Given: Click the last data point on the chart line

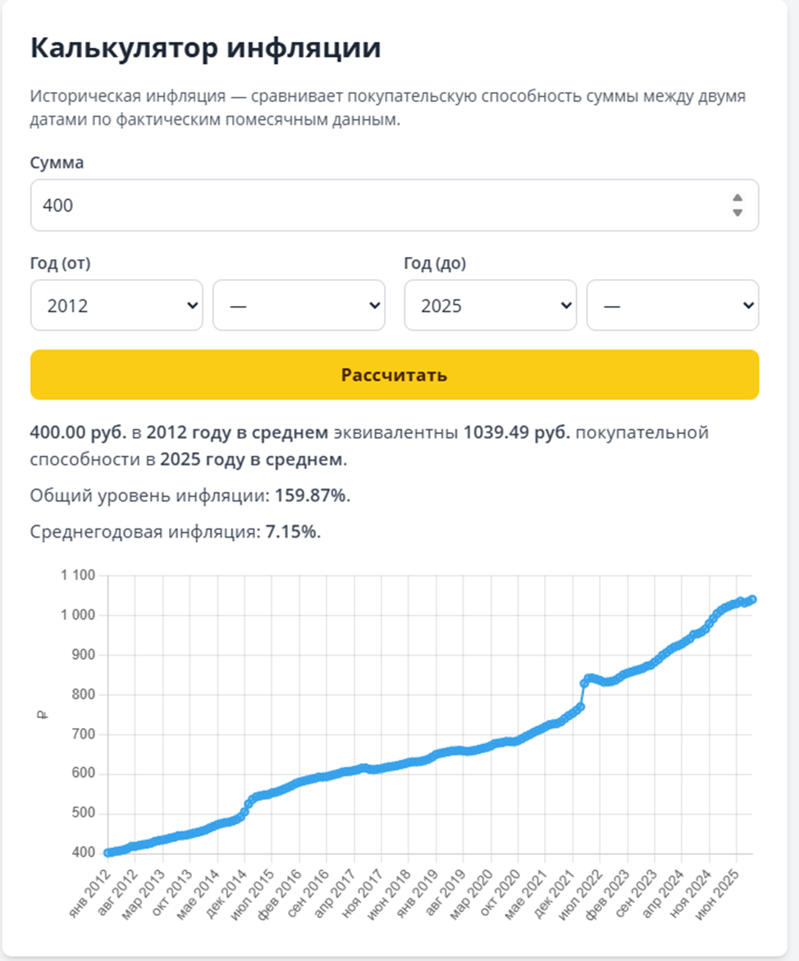Looking at the screenshot, I should (752, 599).
